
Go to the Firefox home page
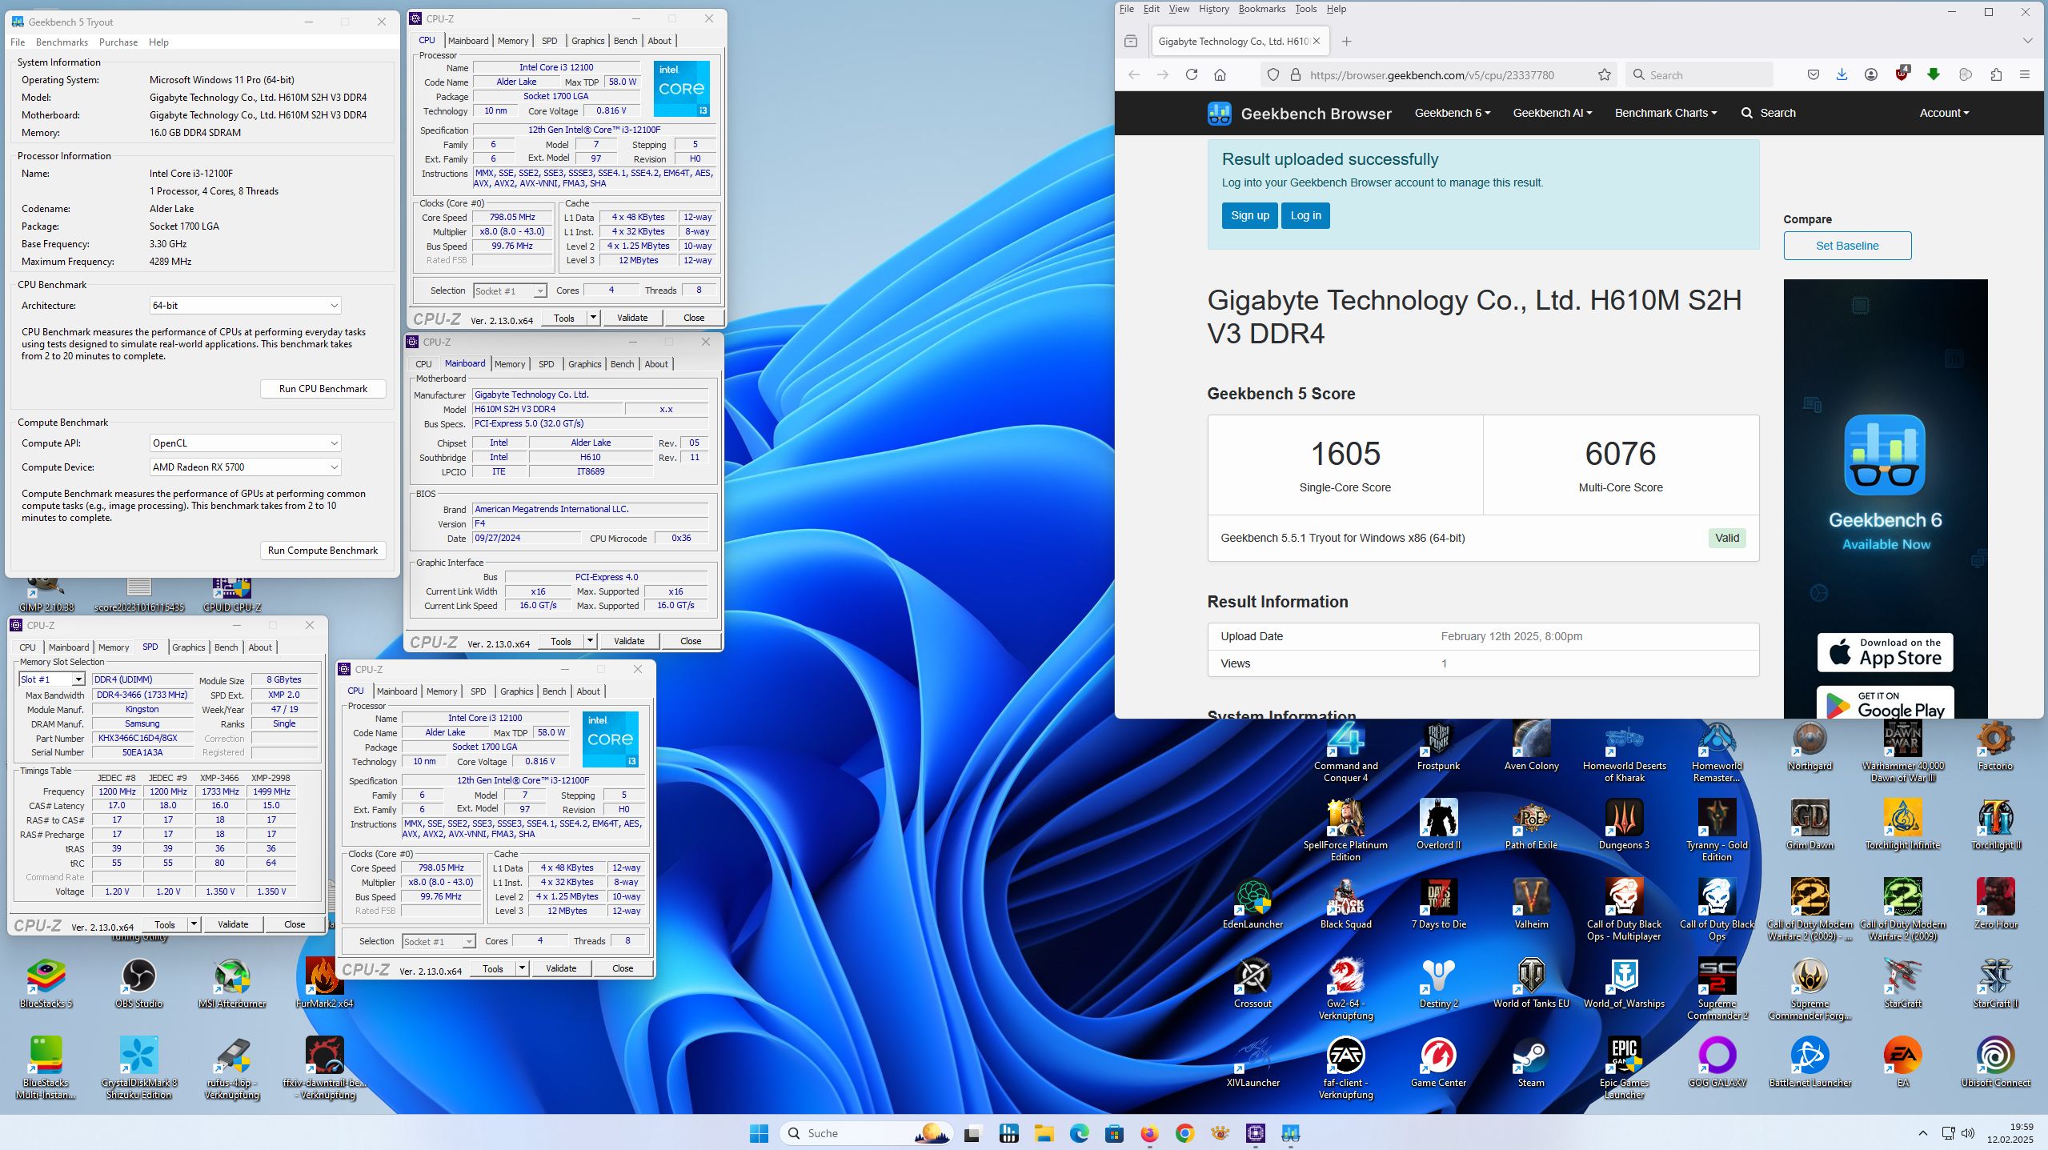1220,74
